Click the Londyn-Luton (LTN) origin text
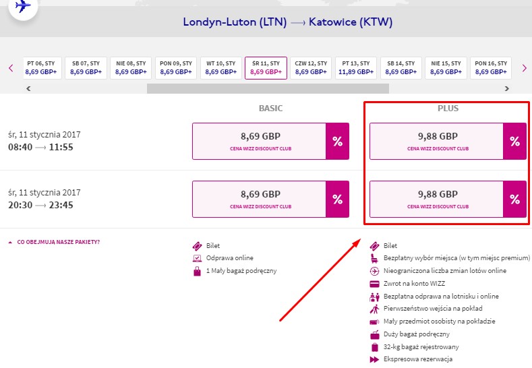Viewport: 532px width, 368px height. pyautogui.click(x=235, y=22)
